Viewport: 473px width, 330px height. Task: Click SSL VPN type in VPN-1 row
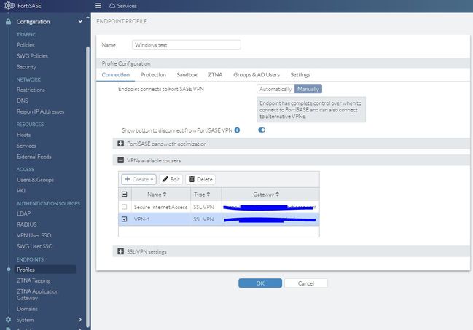tap(203, 219)
